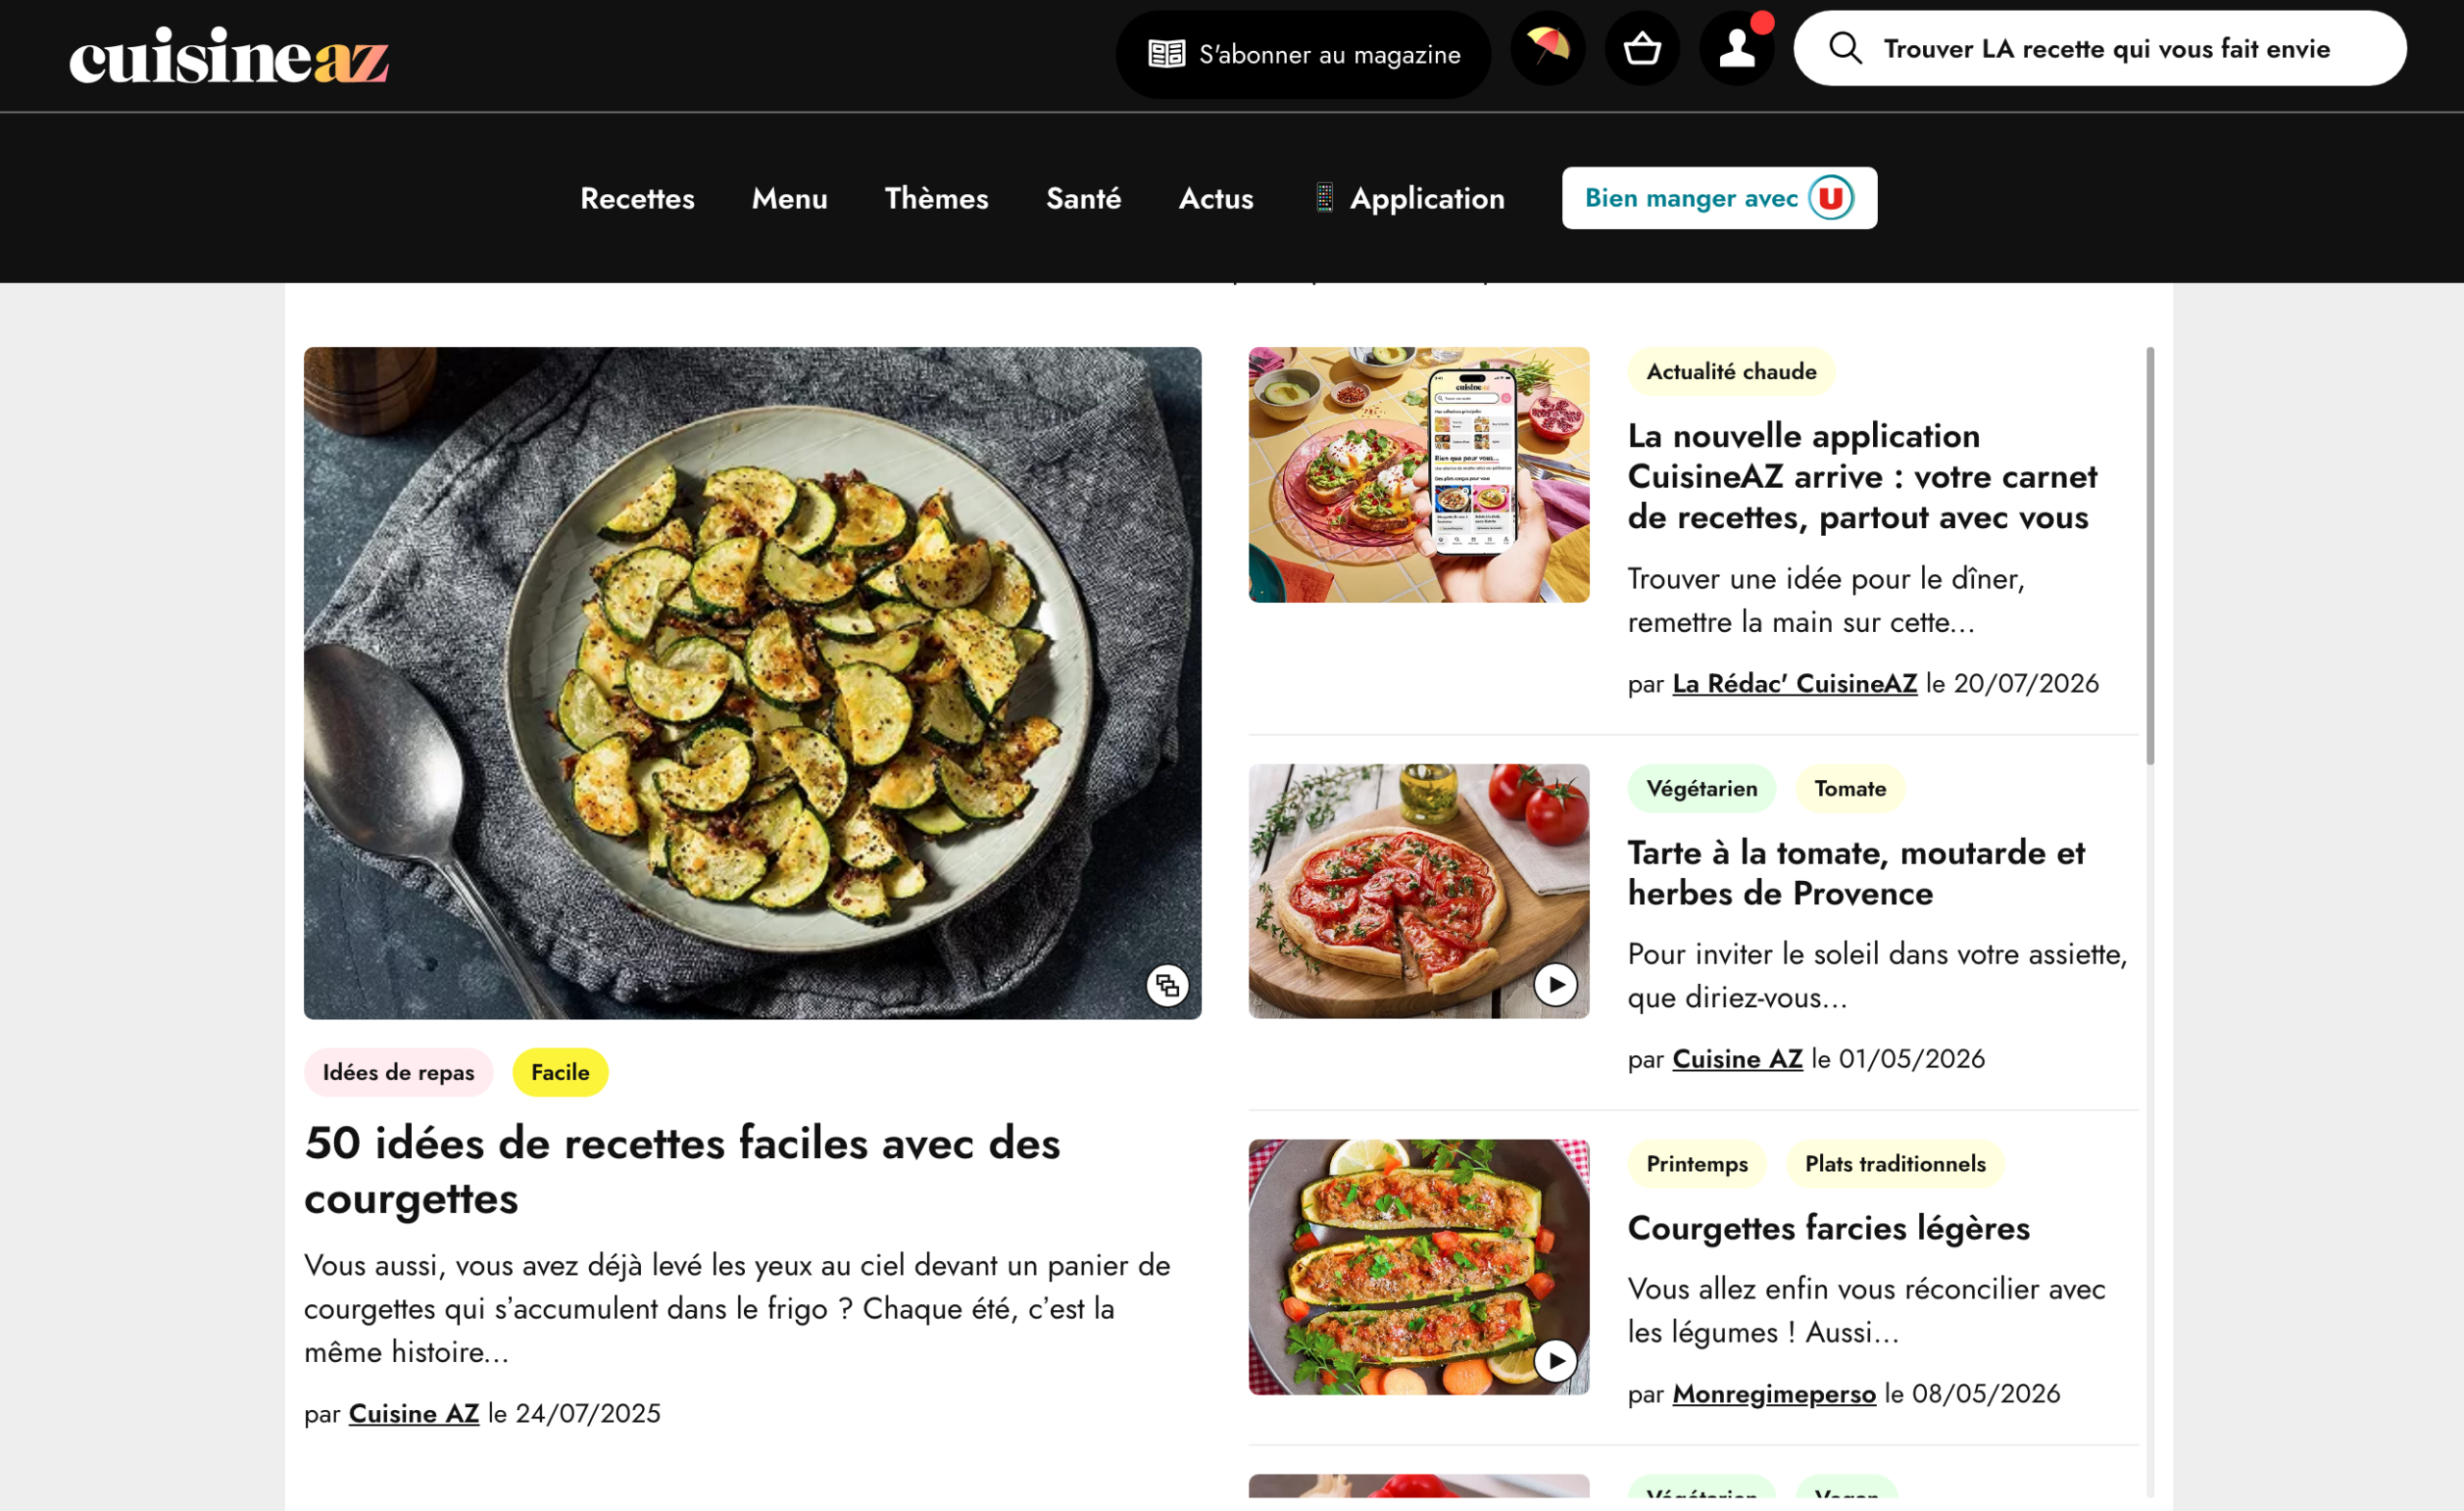Open Monregimeperso author link

(1773, 1394)
